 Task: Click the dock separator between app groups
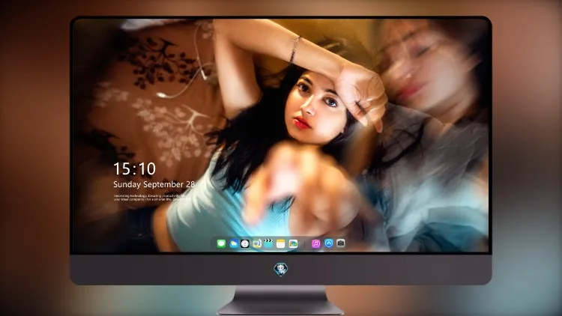[x=305, y=244]
